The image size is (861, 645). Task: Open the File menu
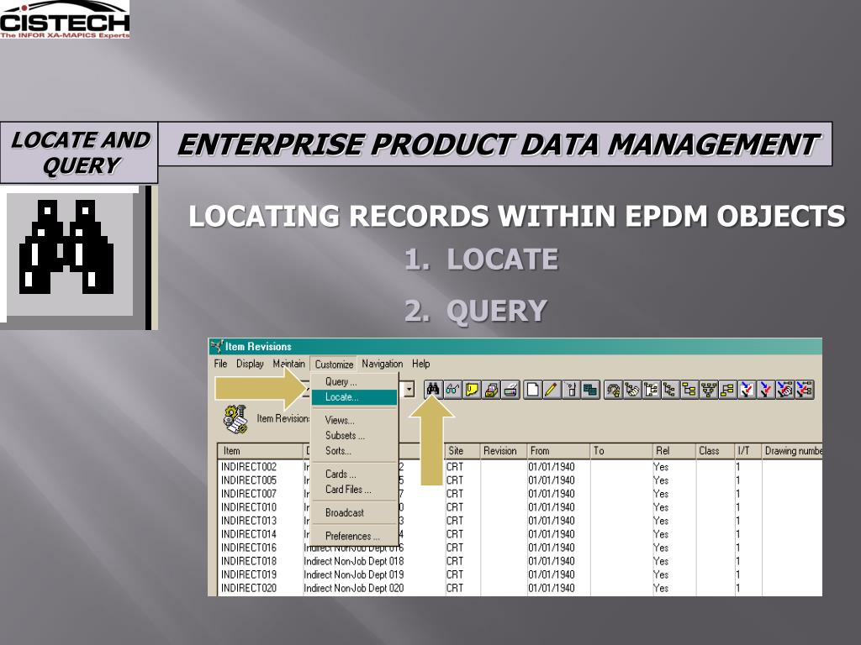[x=221, y=364]
